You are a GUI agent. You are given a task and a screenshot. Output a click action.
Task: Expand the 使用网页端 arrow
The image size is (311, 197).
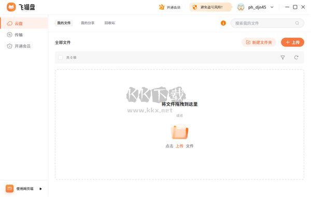tap(40, 189)
